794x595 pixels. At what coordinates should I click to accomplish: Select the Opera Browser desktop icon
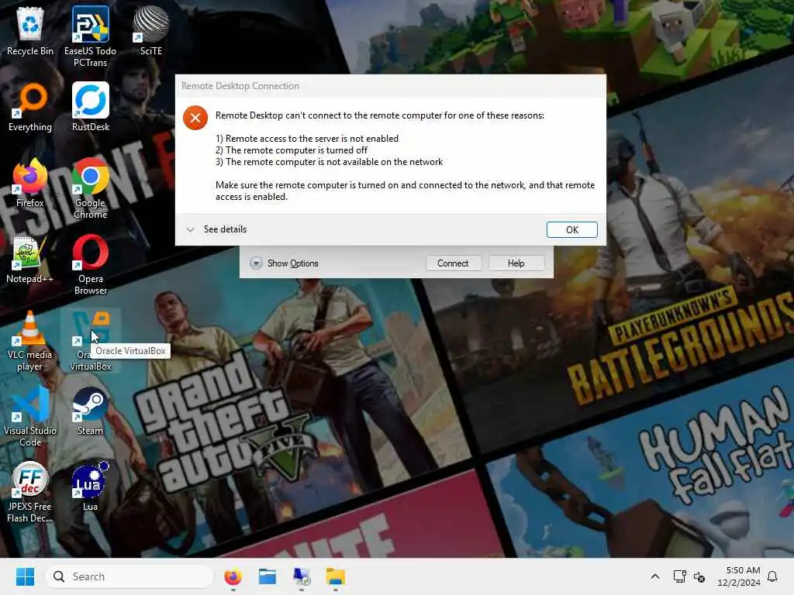[x=90, y=264]
